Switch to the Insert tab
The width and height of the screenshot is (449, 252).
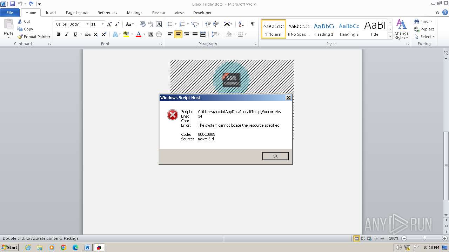pos(51,13)
